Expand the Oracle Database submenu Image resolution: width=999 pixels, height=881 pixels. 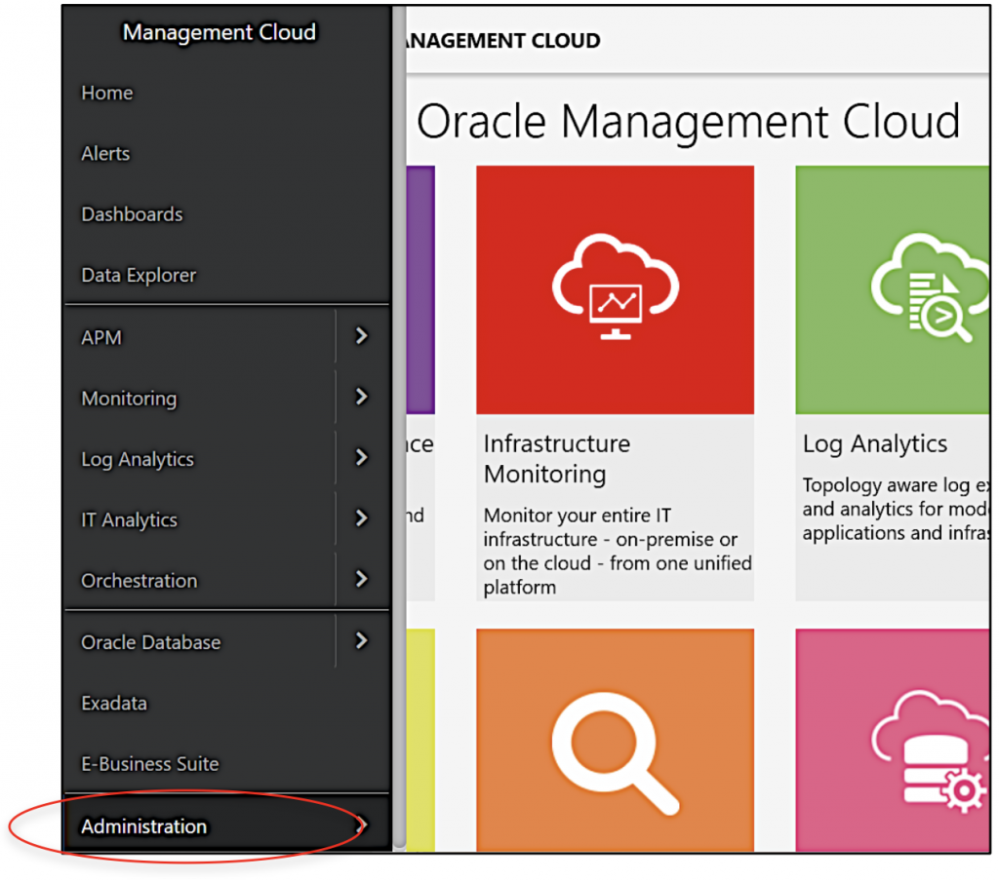[x=360, y=641]
